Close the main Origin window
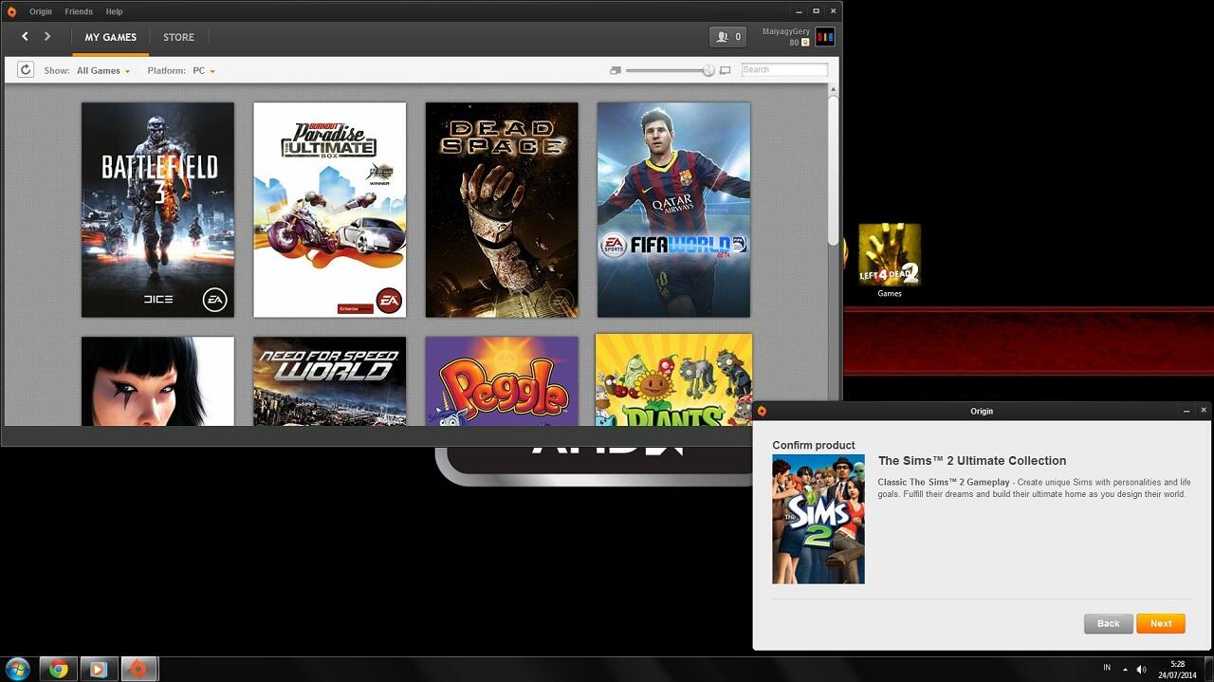 [834, 11]
